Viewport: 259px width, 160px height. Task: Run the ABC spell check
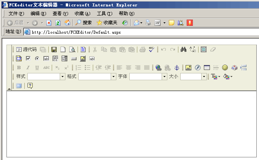(151, 50)
